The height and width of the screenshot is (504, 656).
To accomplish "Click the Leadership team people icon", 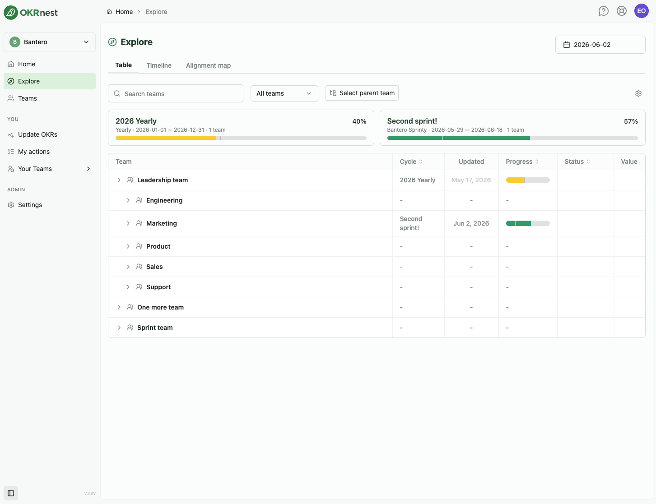I will (x=130, y=180).
